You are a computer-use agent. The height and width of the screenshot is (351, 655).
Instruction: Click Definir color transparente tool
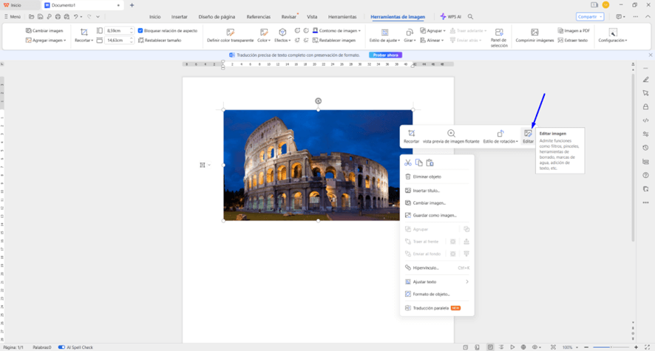click(x=230, y=35)
